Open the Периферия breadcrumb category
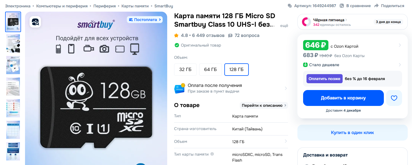This screenshot has height=165, width=412. click(x=104, y=6)
